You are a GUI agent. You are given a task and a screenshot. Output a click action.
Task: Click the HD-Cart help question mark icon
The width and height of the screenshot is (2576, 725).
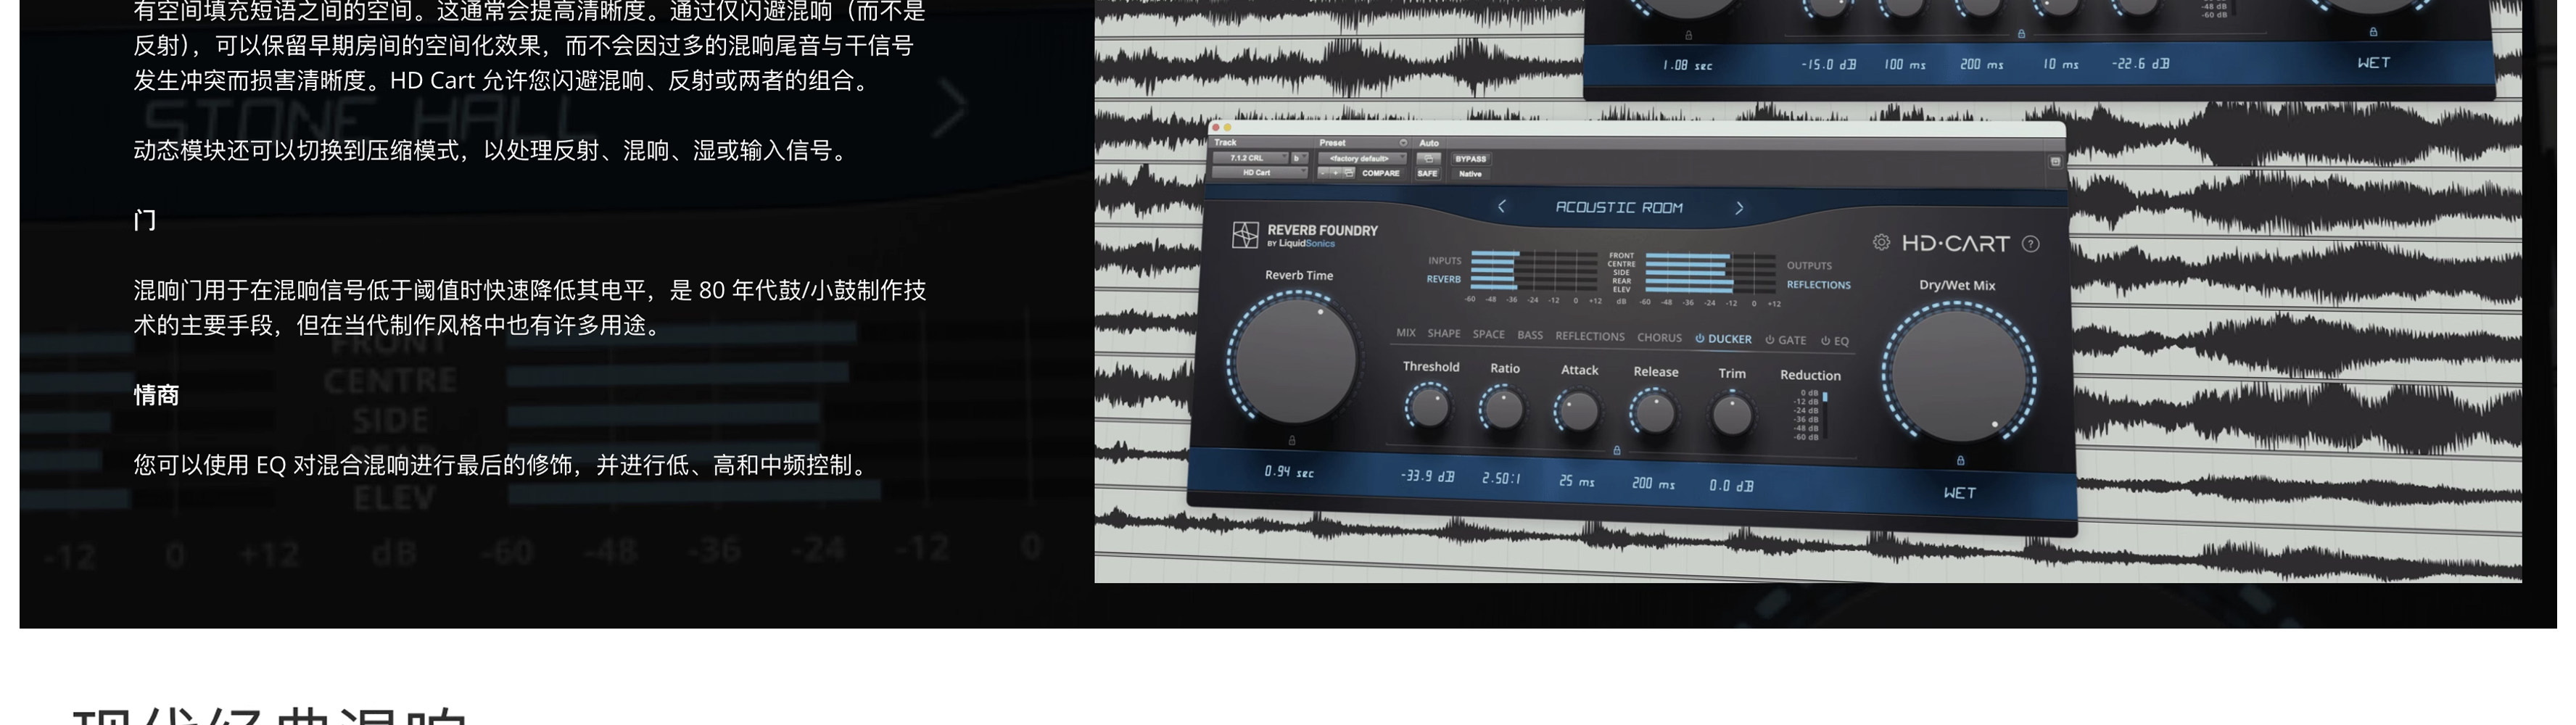(2031, 244)
